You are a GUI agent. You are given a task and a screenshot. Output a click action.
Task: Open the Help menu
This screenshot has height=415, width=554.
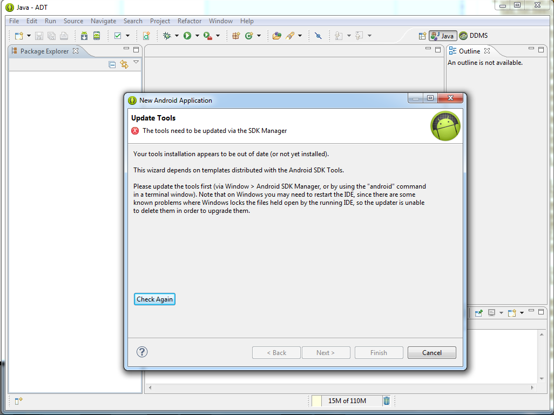[247, 21]
